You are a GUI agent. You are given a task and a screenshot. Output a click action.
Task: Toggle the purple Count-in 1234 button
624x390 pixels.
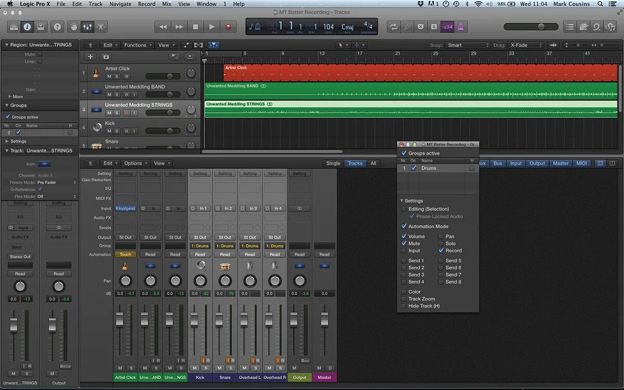click(447, 27)
